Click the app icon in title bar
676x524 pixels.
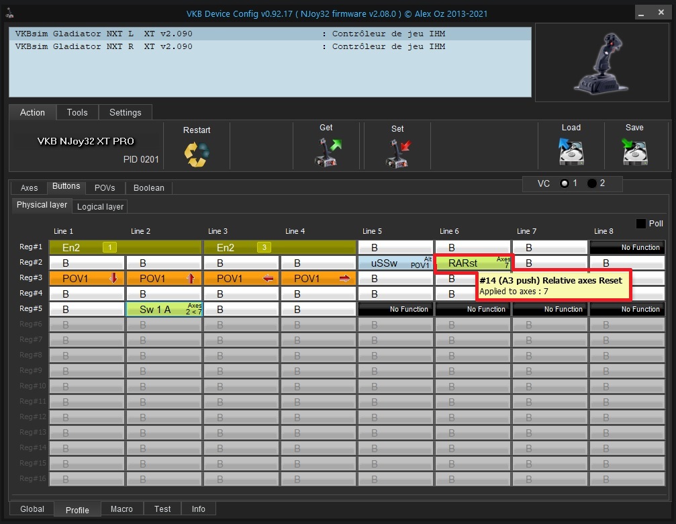pyautogui.click(x=9, y=13)
